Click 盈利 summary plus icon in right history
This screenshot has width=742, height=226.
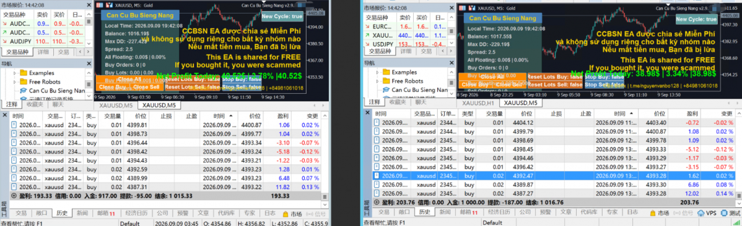click(376, 202)
